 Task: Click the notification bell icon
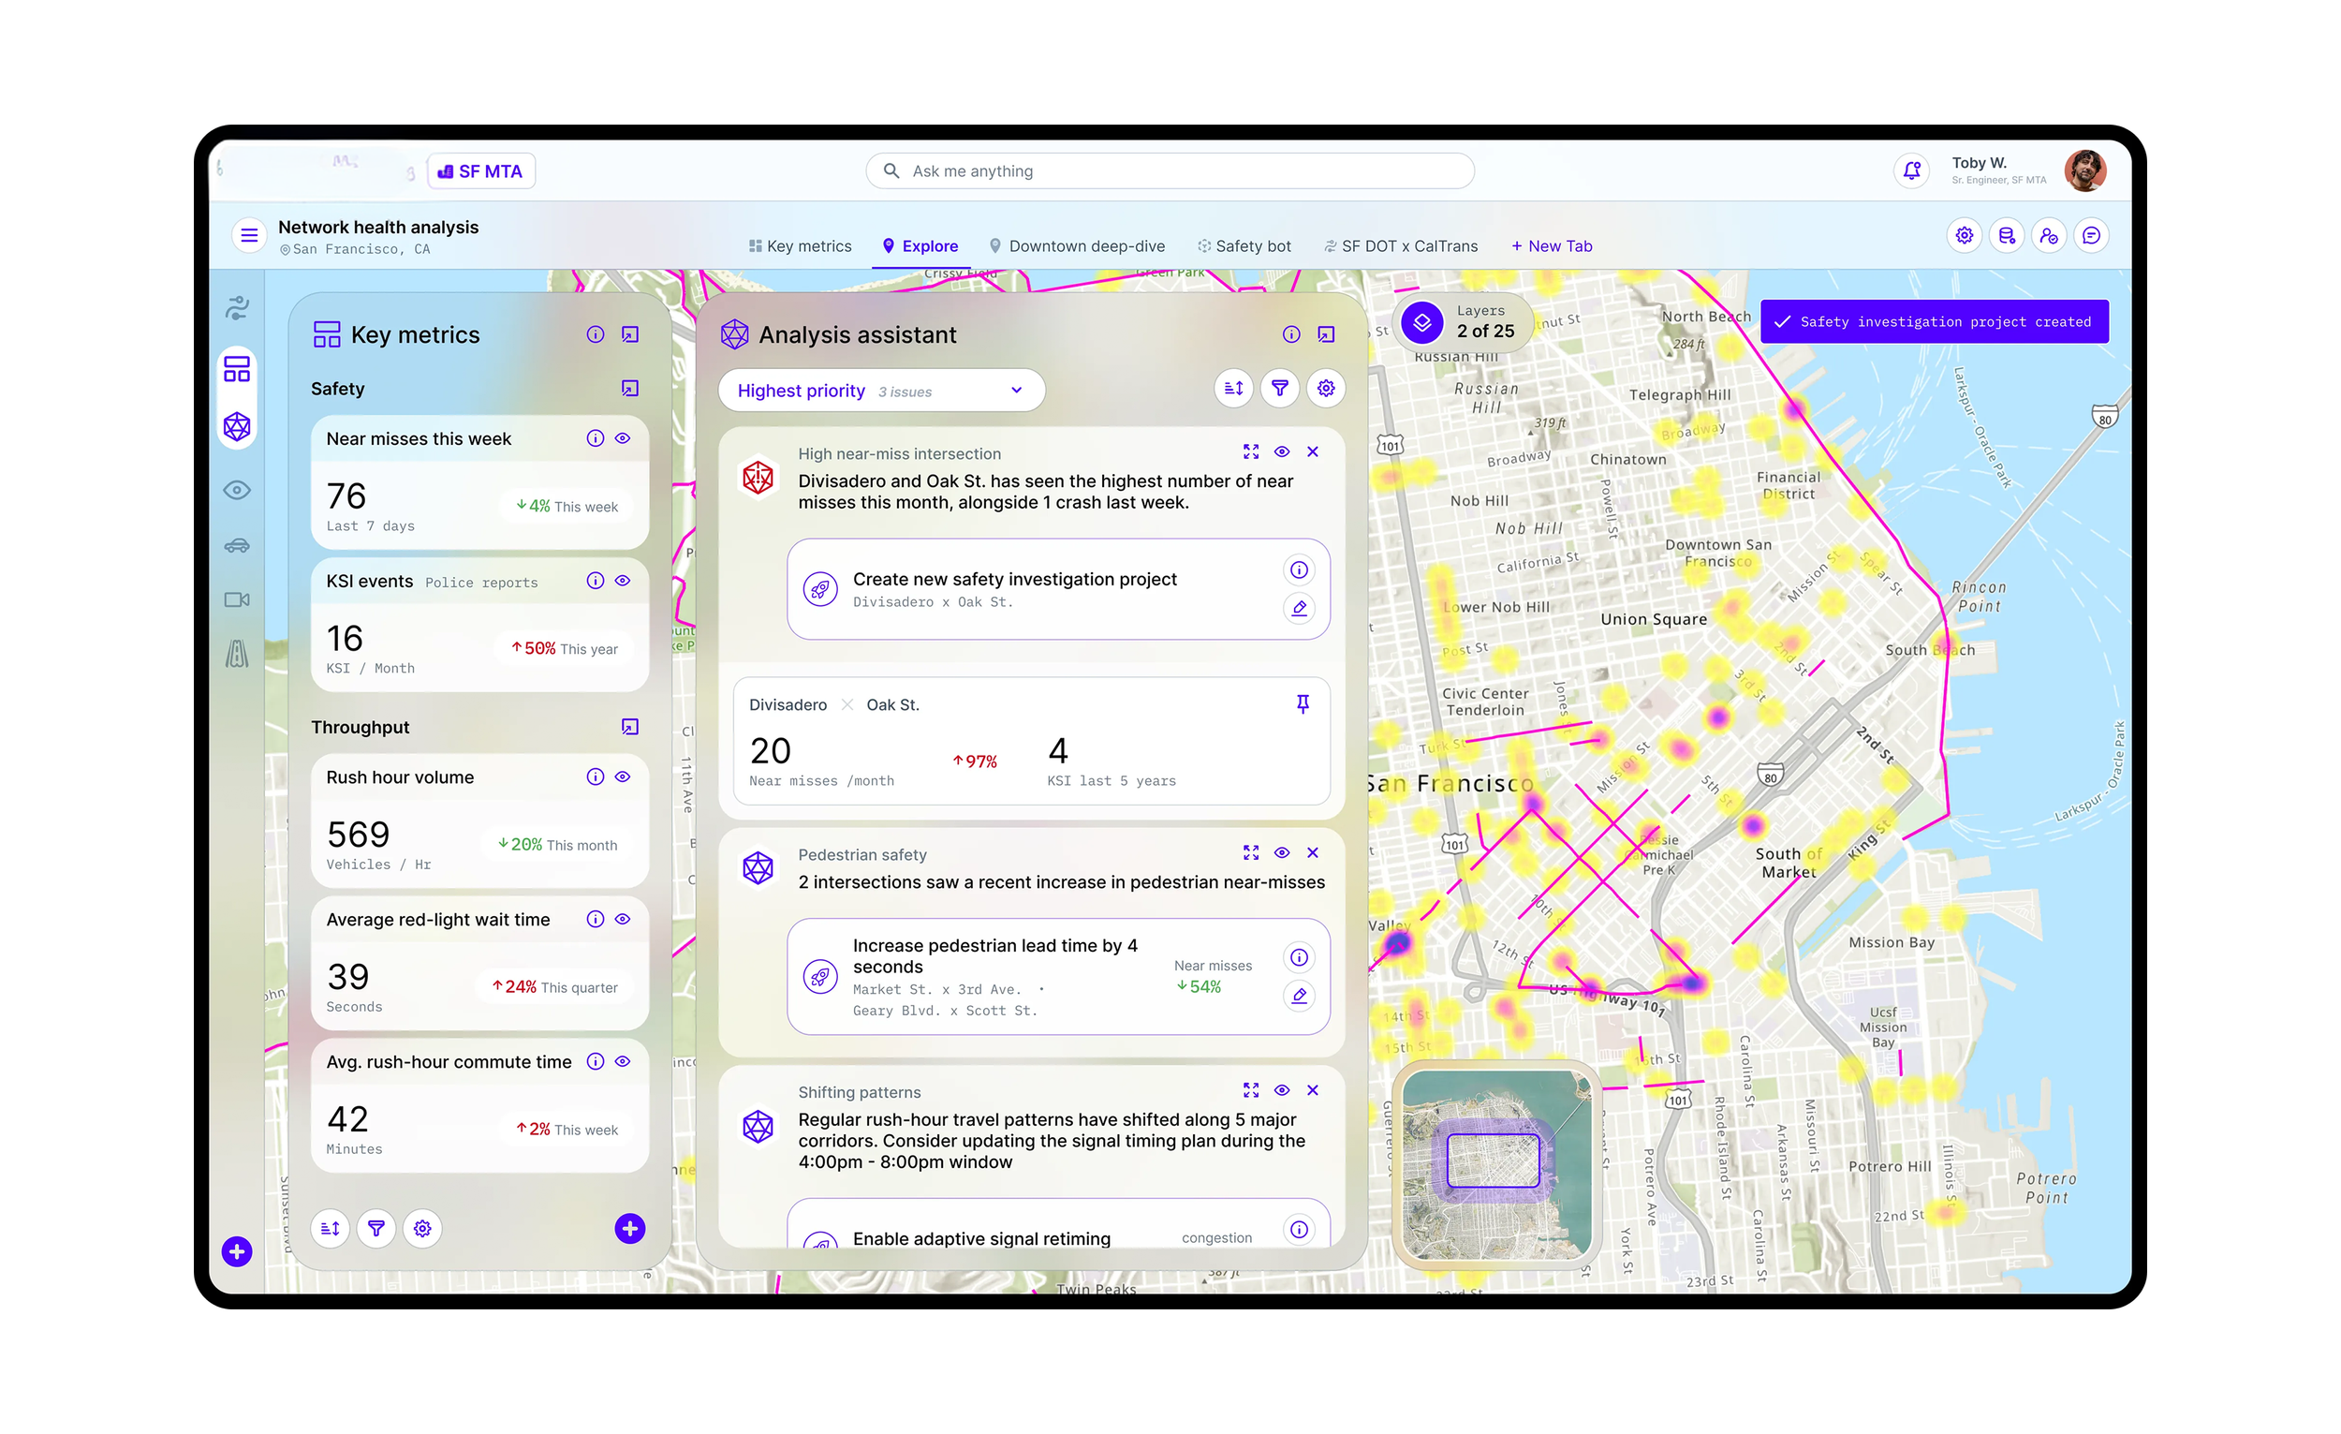pos(1911,171)
